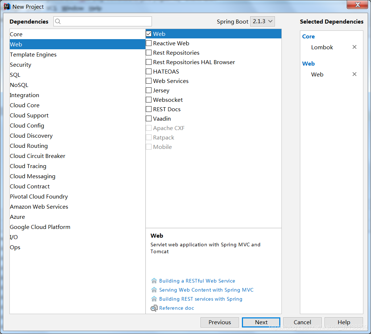This screenshot has height=334, width=371.
Task: Click the Next button
Action: (261, 322)
